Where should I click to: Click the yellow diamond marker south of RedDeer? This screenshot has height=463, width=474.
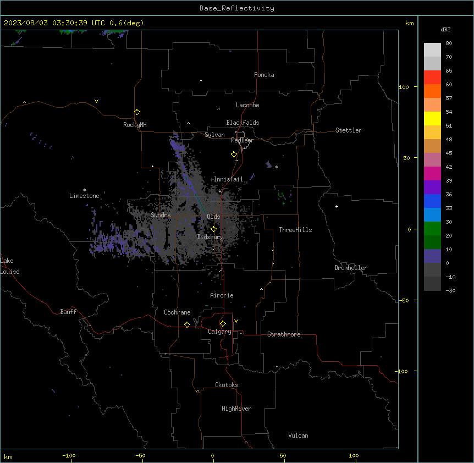pos(234,155)
